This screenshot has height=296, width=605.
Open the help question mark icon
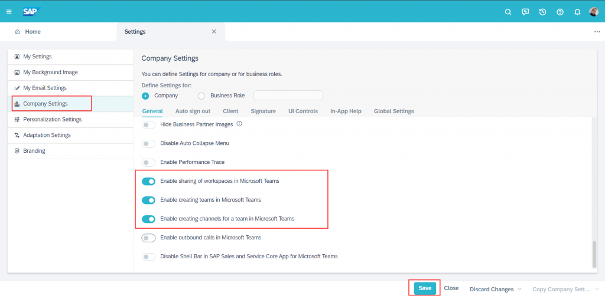click(560, 12)
